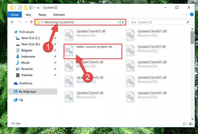
Task: Go up one folder level
Action: tap(31, 22)
